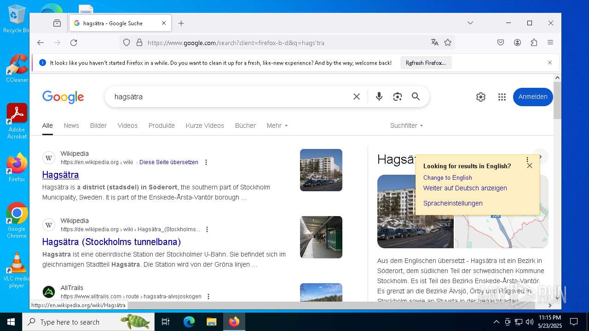Click station platform thumbnail of second result
This screenshot has height=331, width=589.
click(x=321, y=237)
